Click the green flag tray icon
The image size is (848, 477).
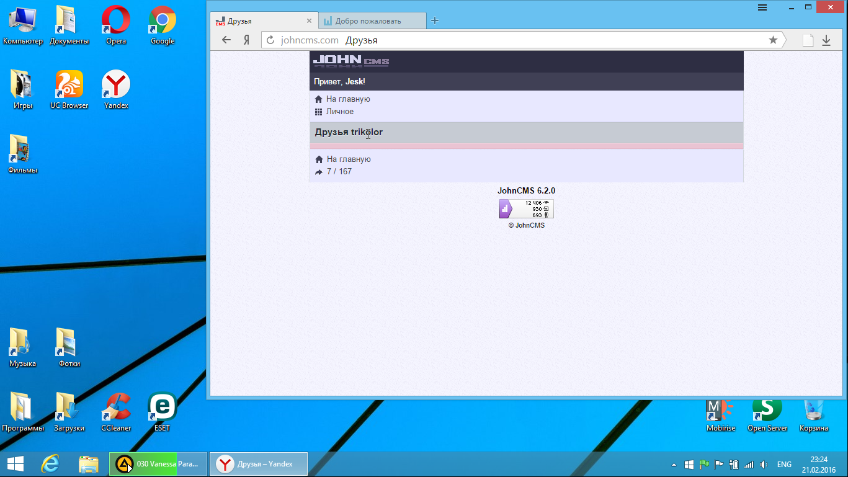704,465
